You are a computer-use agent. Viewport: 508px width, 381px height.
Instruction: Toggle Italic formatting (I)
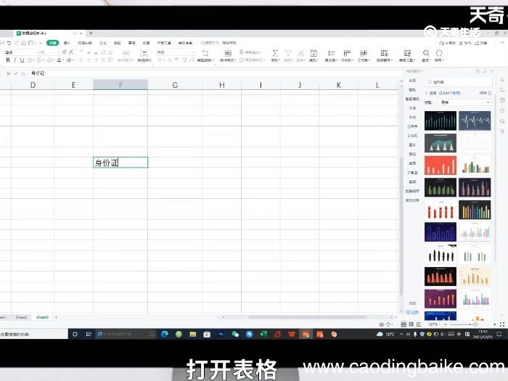[x=15, y=60]
